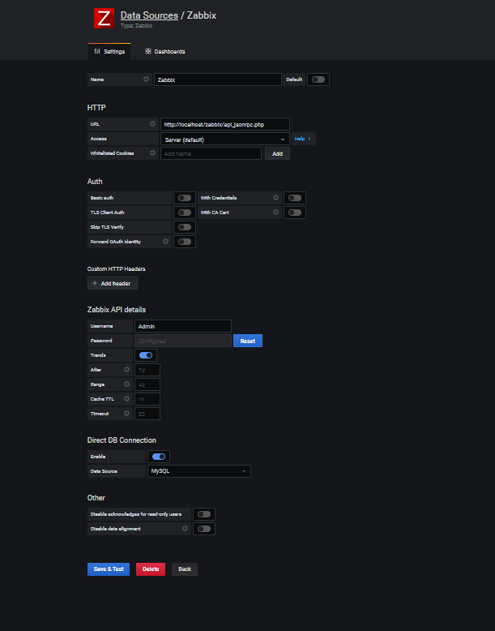Toggle Disable acknowledges for read-only users
The image size is (495, 631).
(x=204, y=514)
